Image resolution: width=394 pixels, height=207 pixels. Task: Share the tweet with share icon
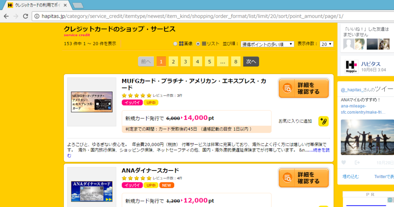click(357, 162)
